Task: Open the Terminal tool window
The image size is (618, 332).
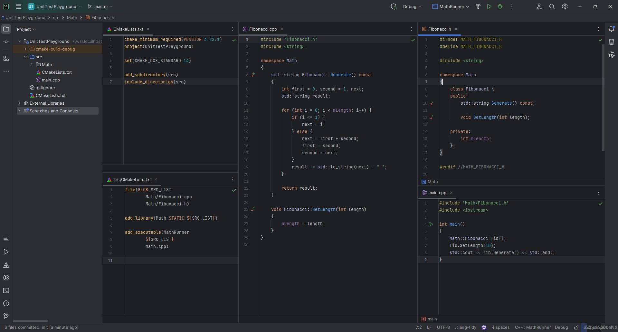Action: click(6, 290)
